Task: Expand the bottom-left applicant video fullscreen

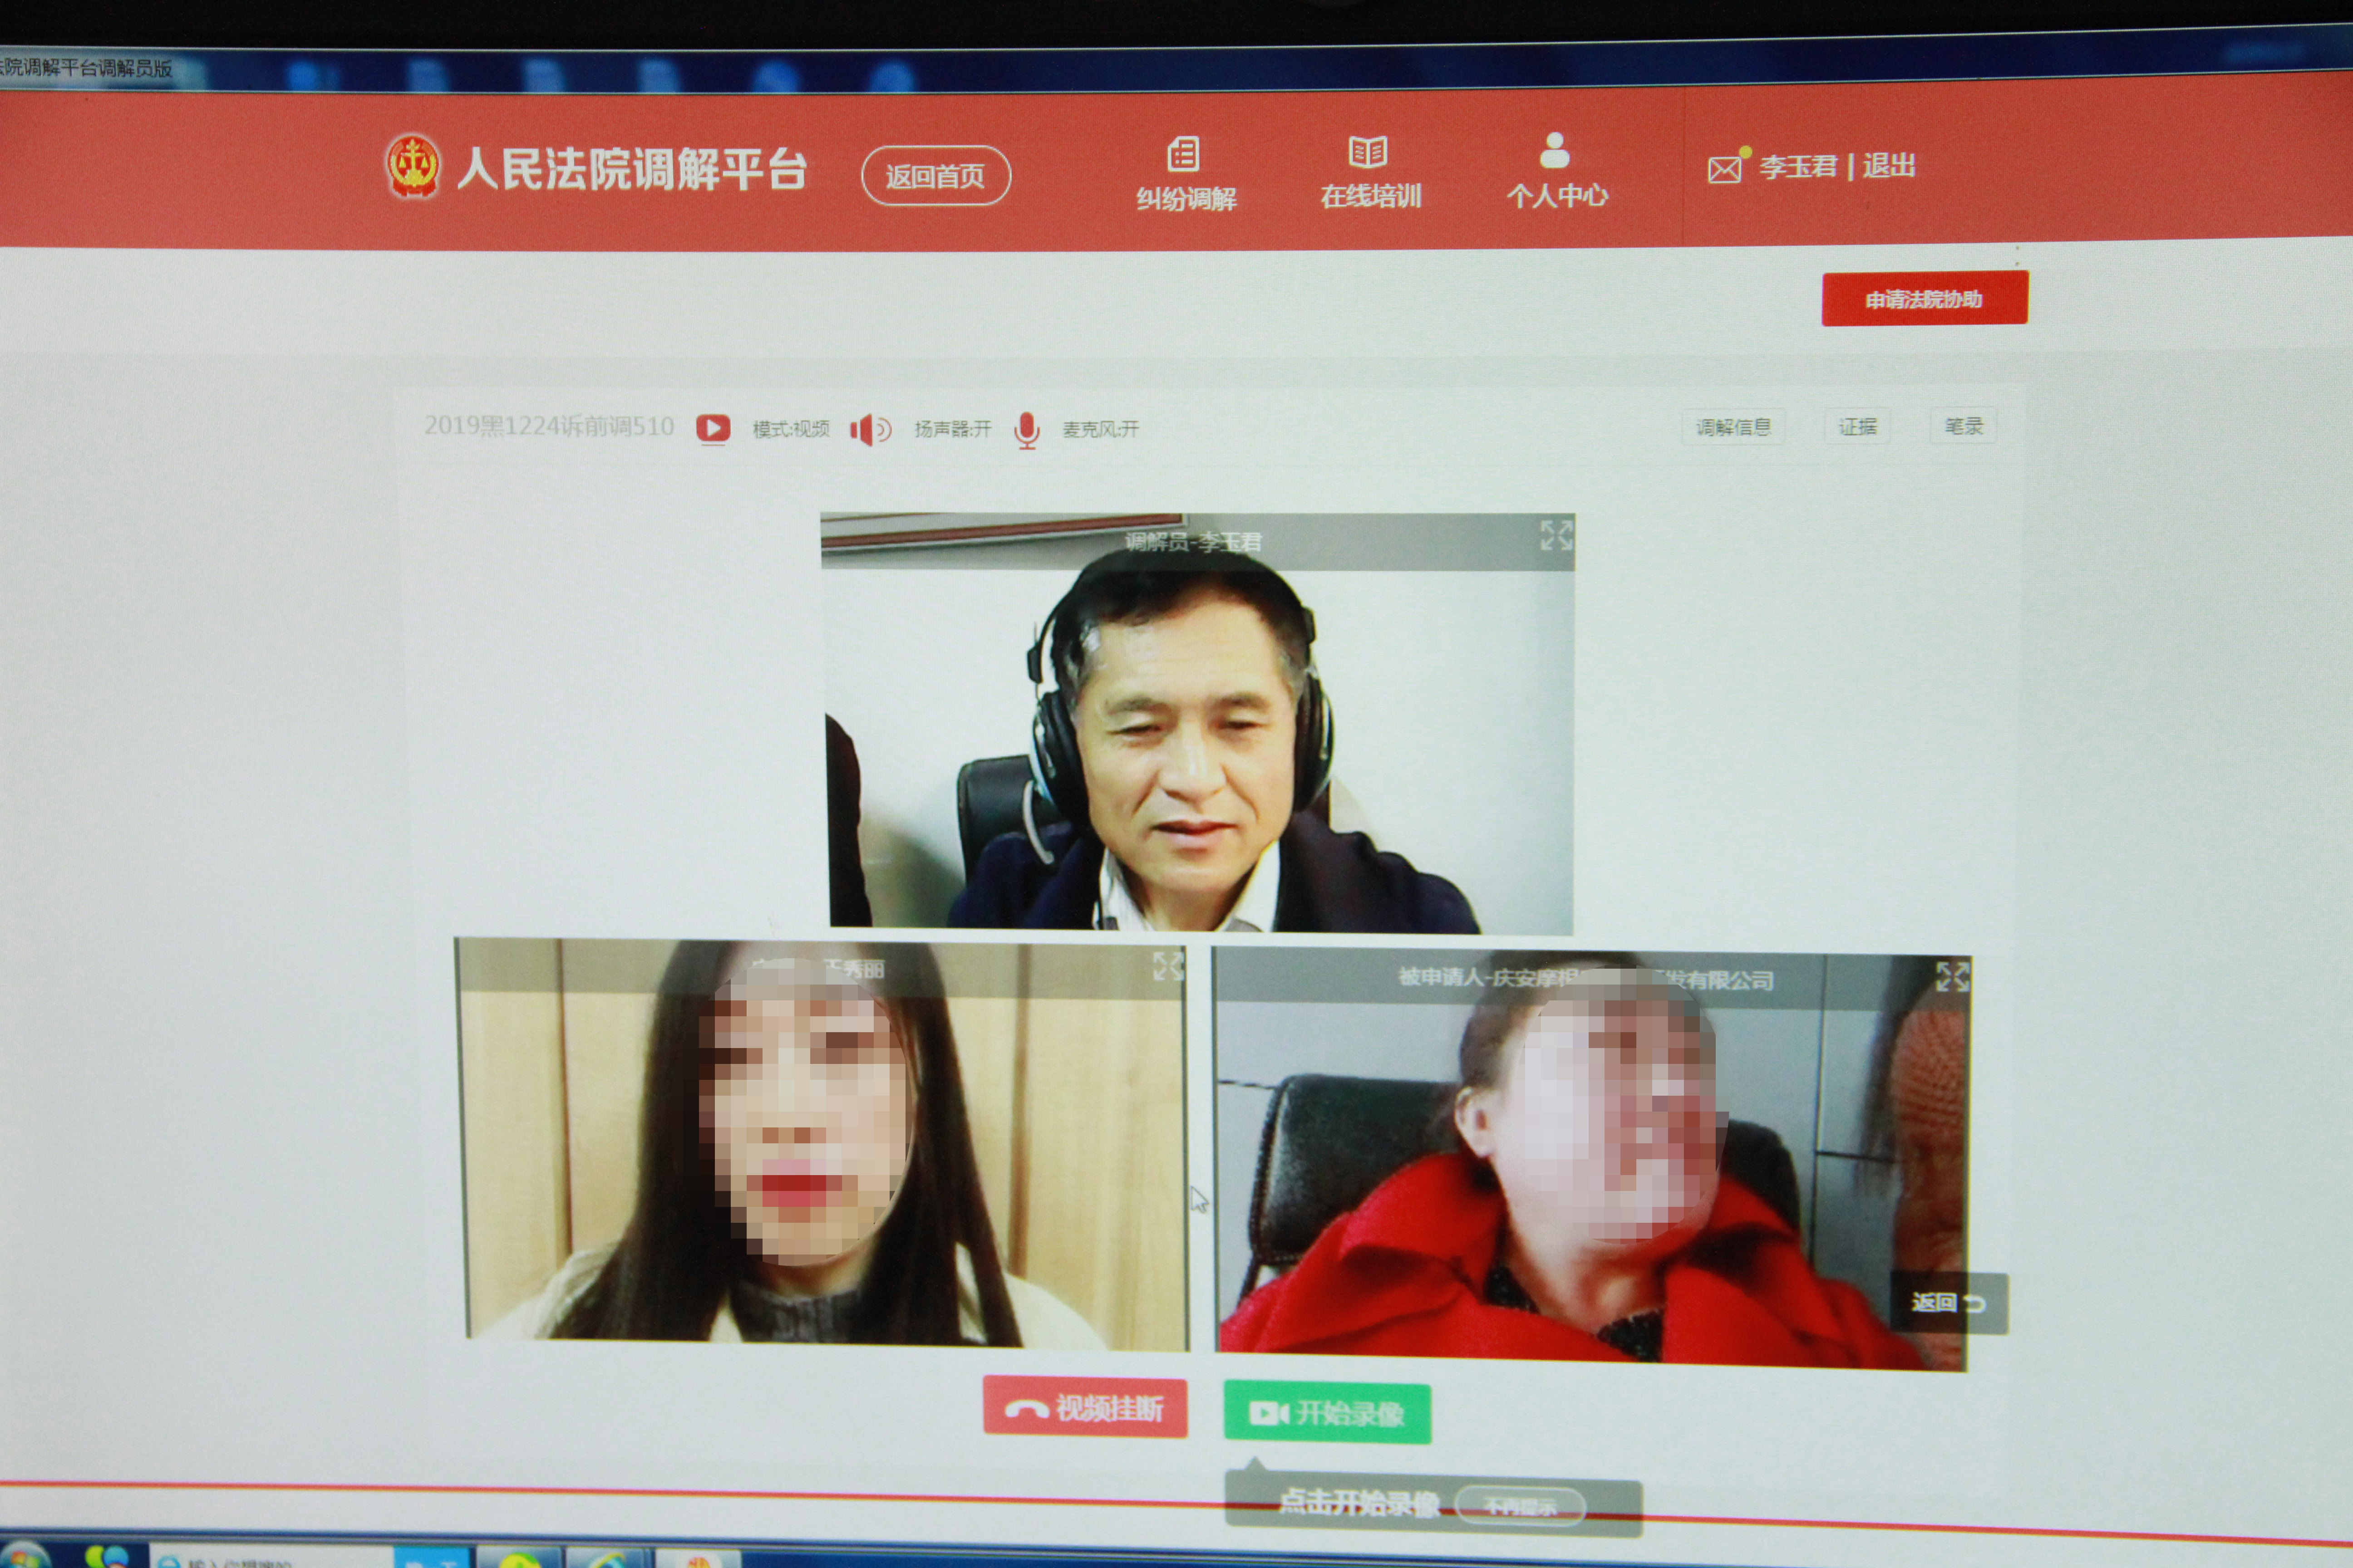Action: pos(1167,965)
